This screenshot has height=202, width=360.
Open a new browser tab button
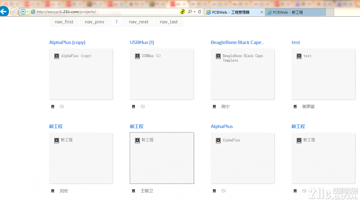coord(330,12)
